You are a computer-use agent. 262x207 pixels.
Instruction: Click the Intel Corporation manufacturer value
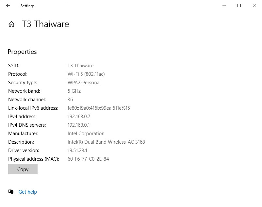click(x=86, y=134)
